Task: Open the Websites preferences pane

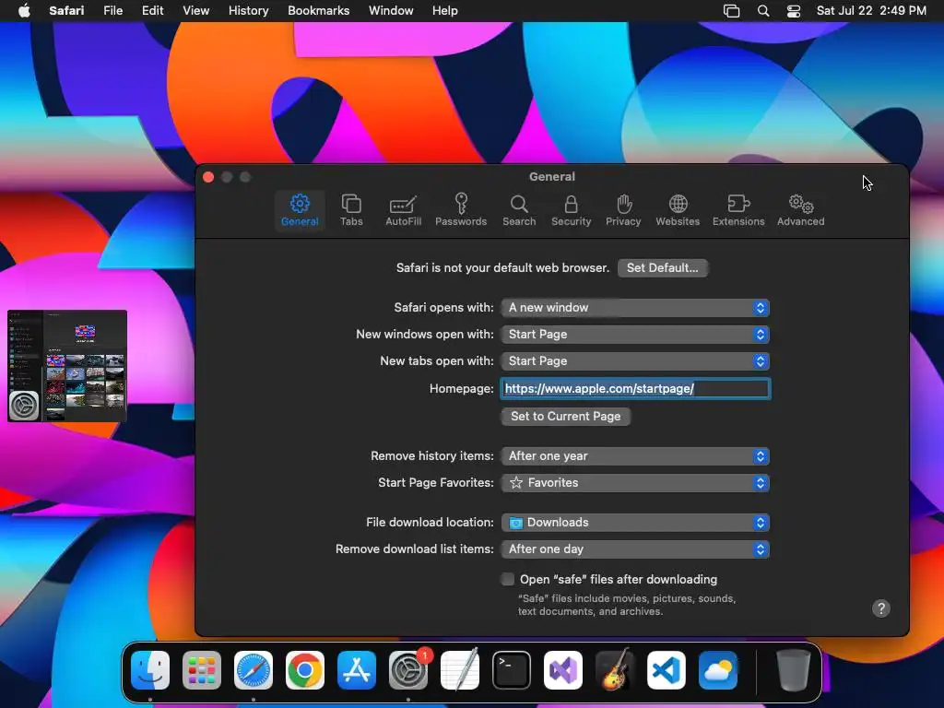Action: [x=678, y=209]
